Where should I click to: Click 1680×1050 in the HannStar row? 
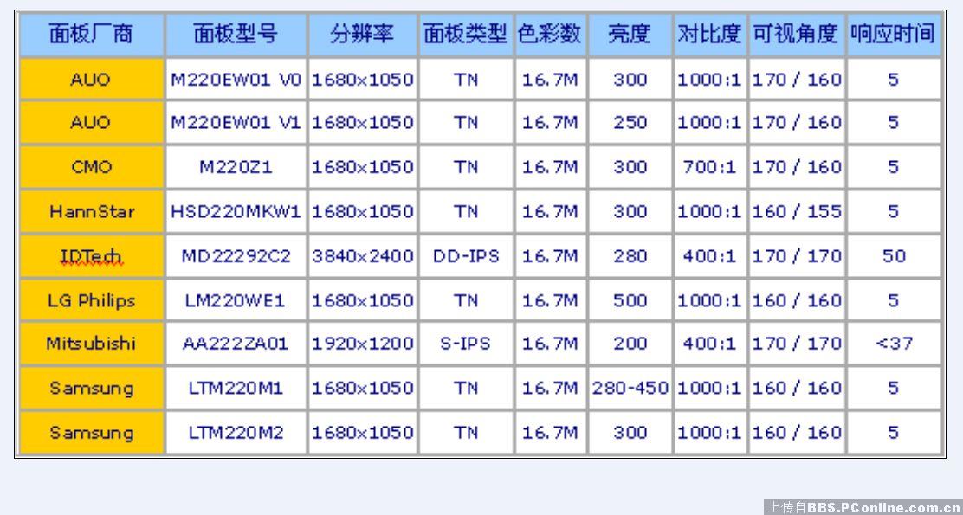(x=362, y=212)
